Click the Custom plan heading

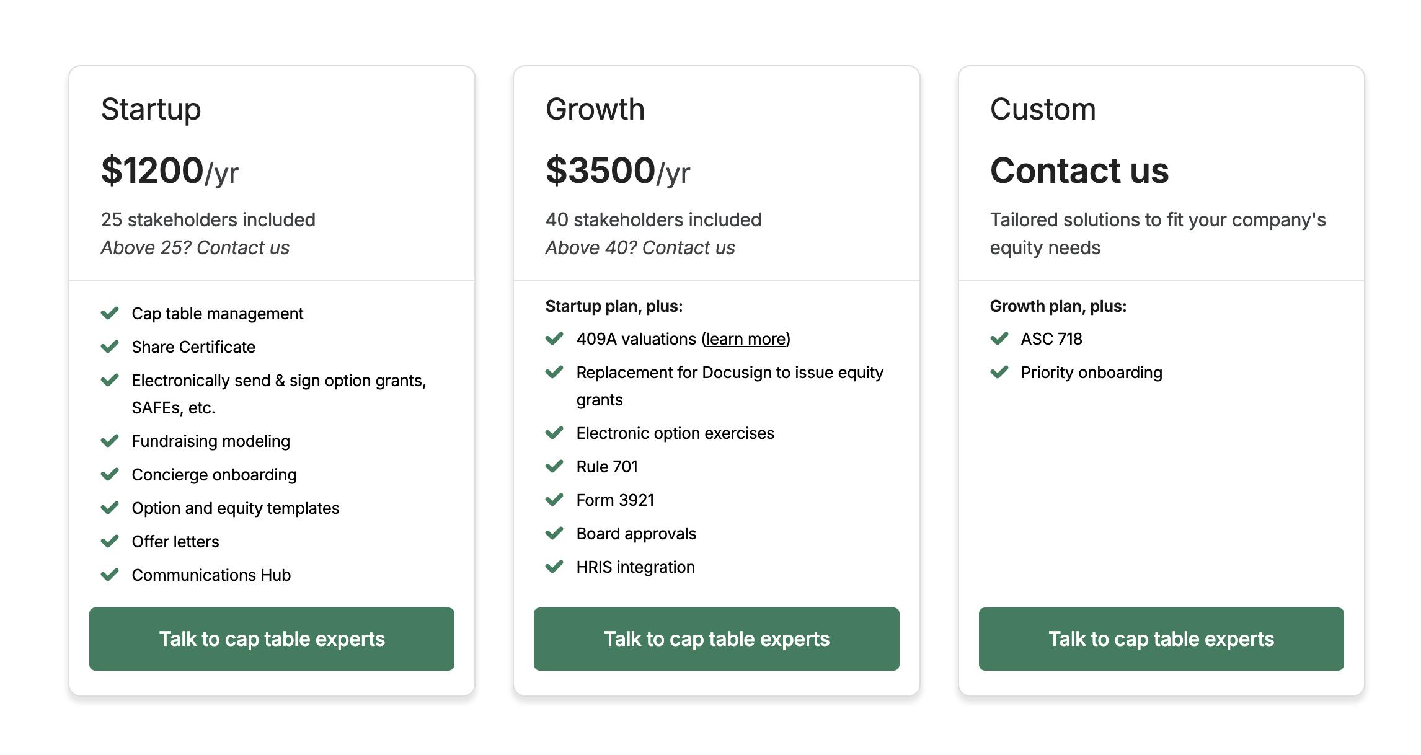tap(1043, 109)
